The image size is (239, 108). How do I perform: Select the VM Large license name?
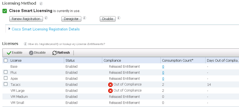pos(17,91)
